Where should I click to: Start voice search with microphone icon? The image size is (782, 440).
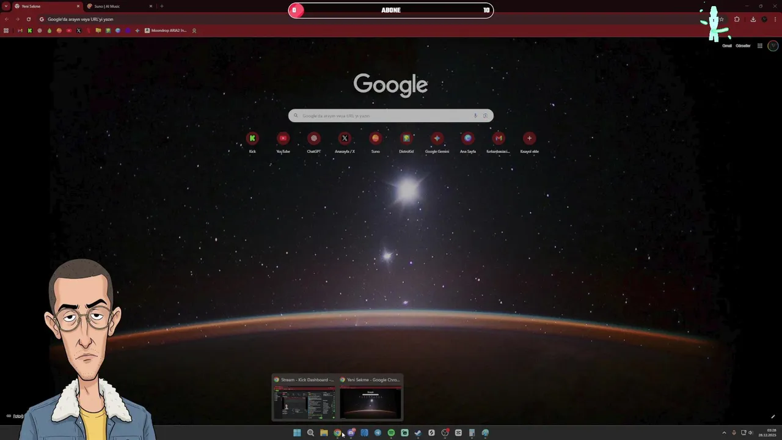[x=475, y=116]
